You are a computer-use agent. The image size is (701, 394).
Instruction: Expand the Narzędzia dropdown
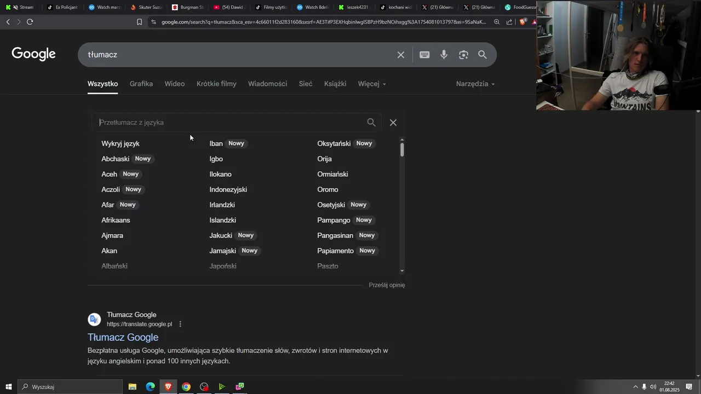475,84
